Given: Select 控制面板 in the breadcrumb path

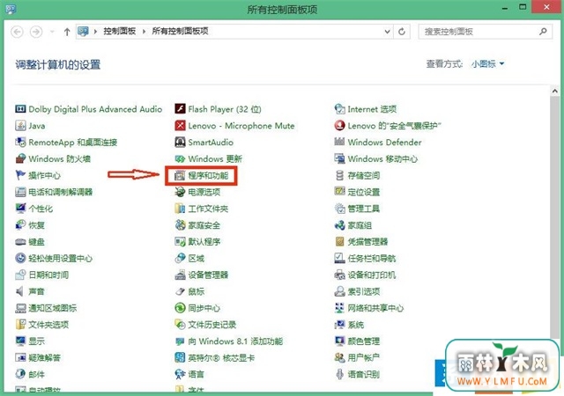Looking at the screenshot, I should point(120,32).
